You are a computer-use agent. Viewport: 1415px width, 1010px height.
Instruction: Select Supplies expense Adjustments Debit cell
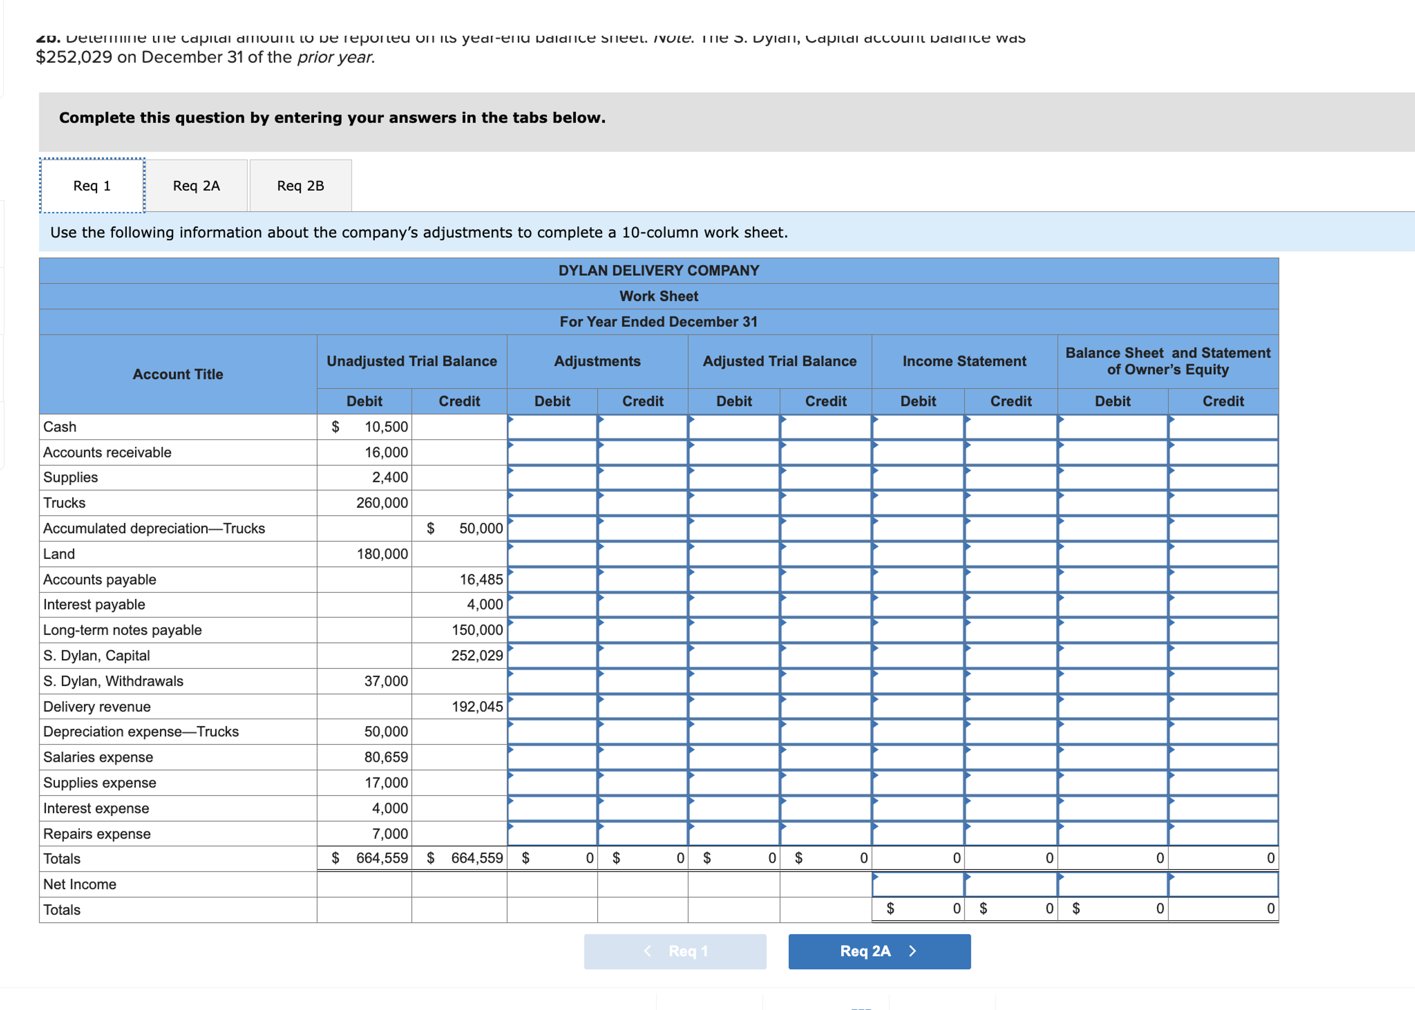point(552,782)
